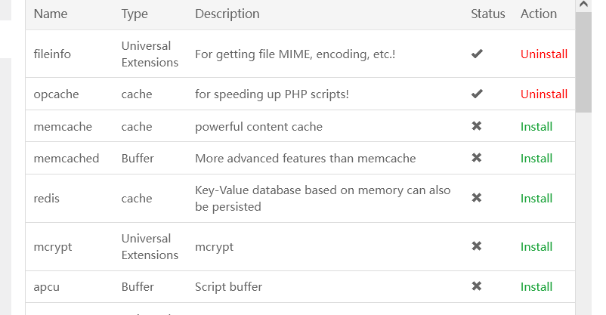Select the redis extension name
606x315 pixels.
coord(47,199)
